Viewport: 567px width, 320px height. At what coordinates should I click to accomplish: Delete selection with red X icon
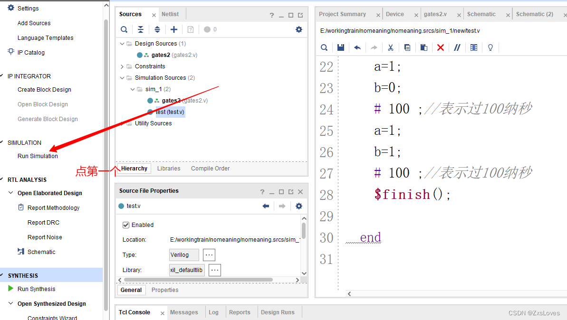tap(441, 47)
